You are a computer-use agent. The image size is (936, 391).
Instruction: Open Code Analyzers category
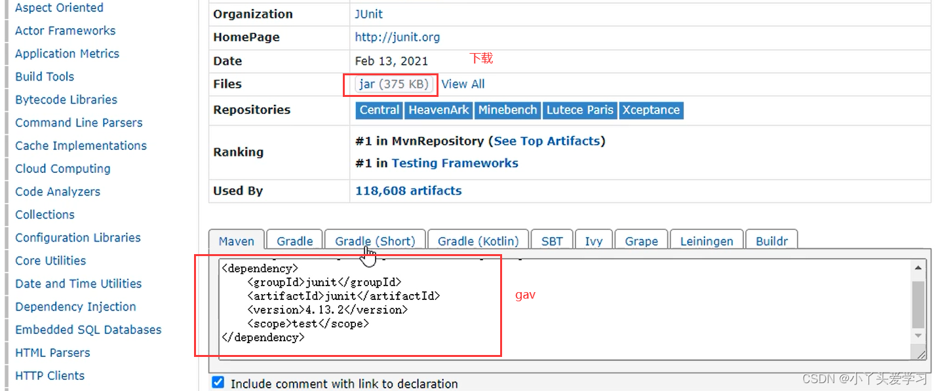58,191
